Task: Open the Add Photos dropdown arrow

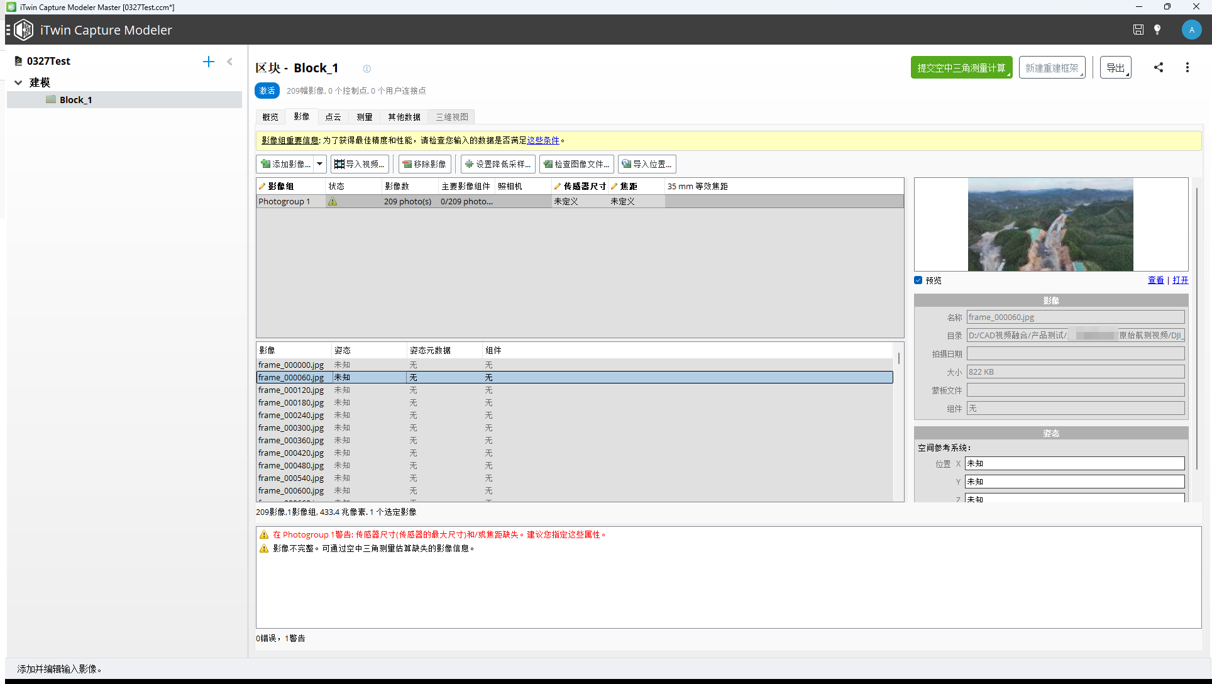Action: click(x=320, y=164)
